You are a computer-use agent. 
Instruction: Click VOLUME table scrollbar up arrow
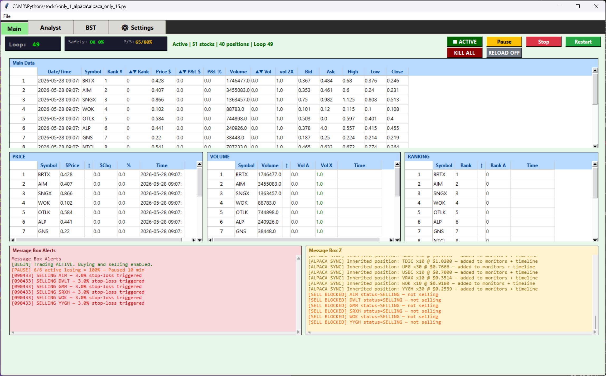pos(397,164)
